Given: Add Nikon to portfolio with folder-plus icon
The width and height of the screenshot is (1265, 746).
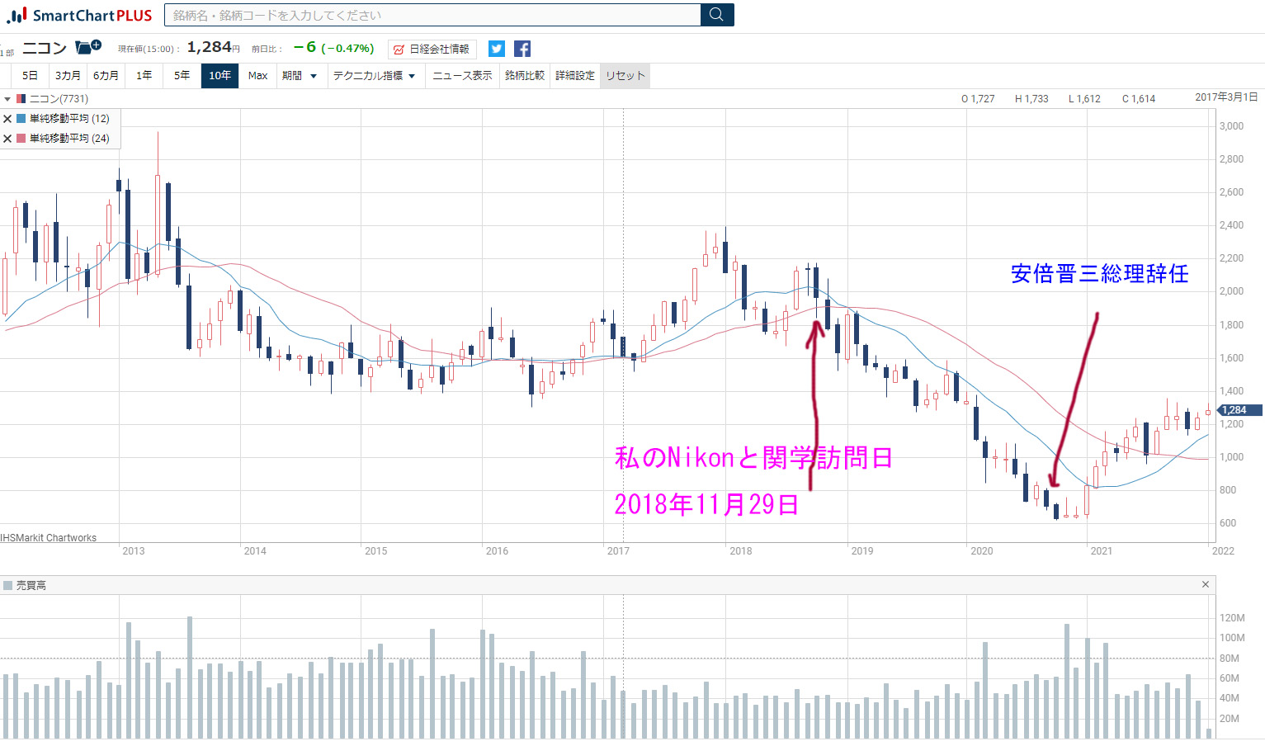Looking at the screenshot, I should click(x=87, y=47).
